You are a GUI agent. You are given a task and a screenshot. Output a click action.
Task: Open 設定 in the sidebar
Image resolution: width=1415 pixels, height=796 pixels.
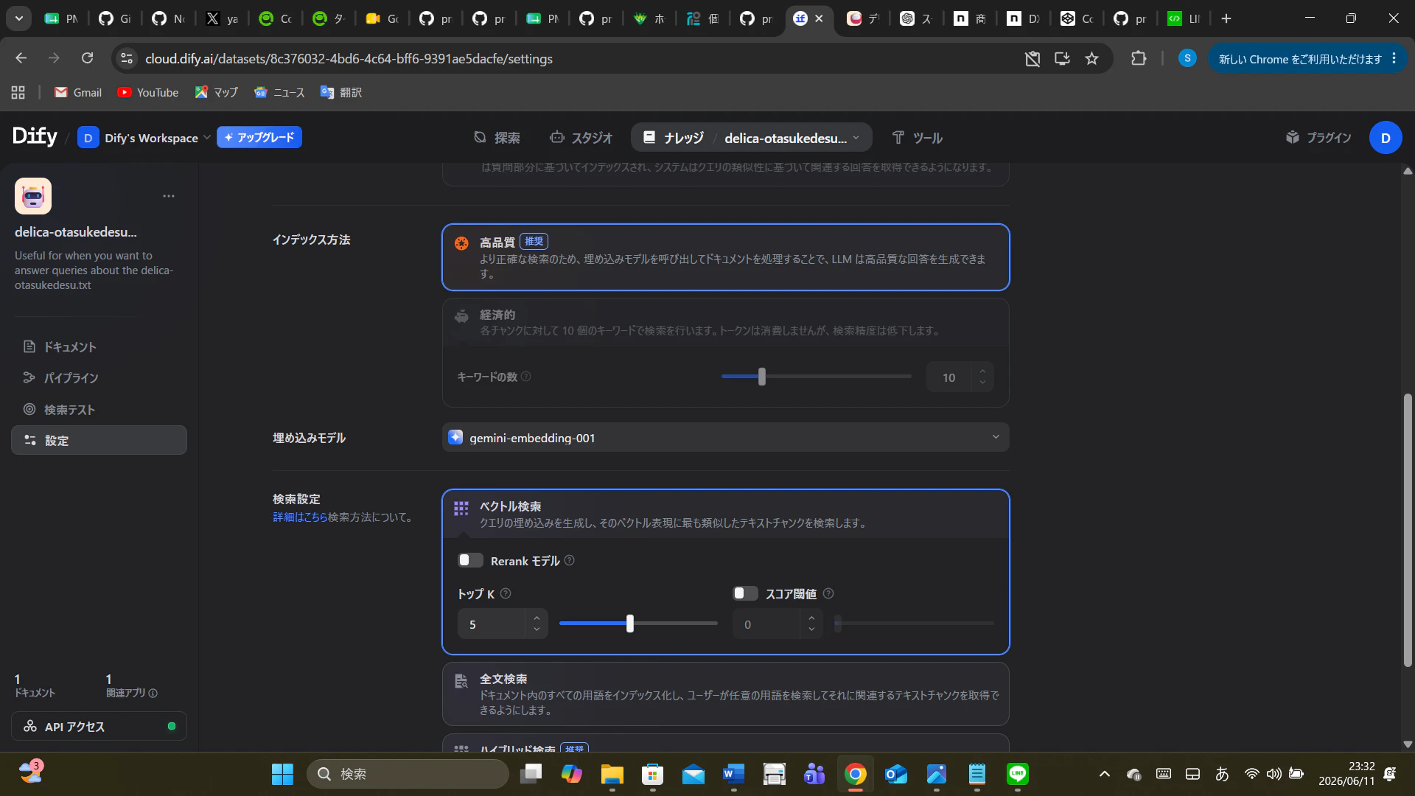99,440
